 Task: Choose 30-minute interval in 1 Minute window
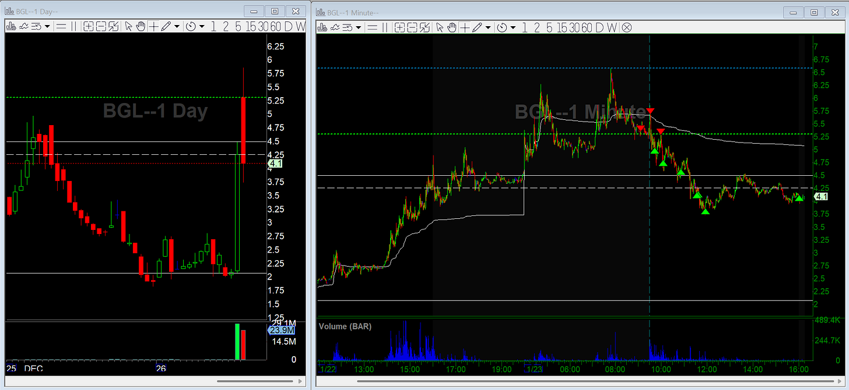576,27
